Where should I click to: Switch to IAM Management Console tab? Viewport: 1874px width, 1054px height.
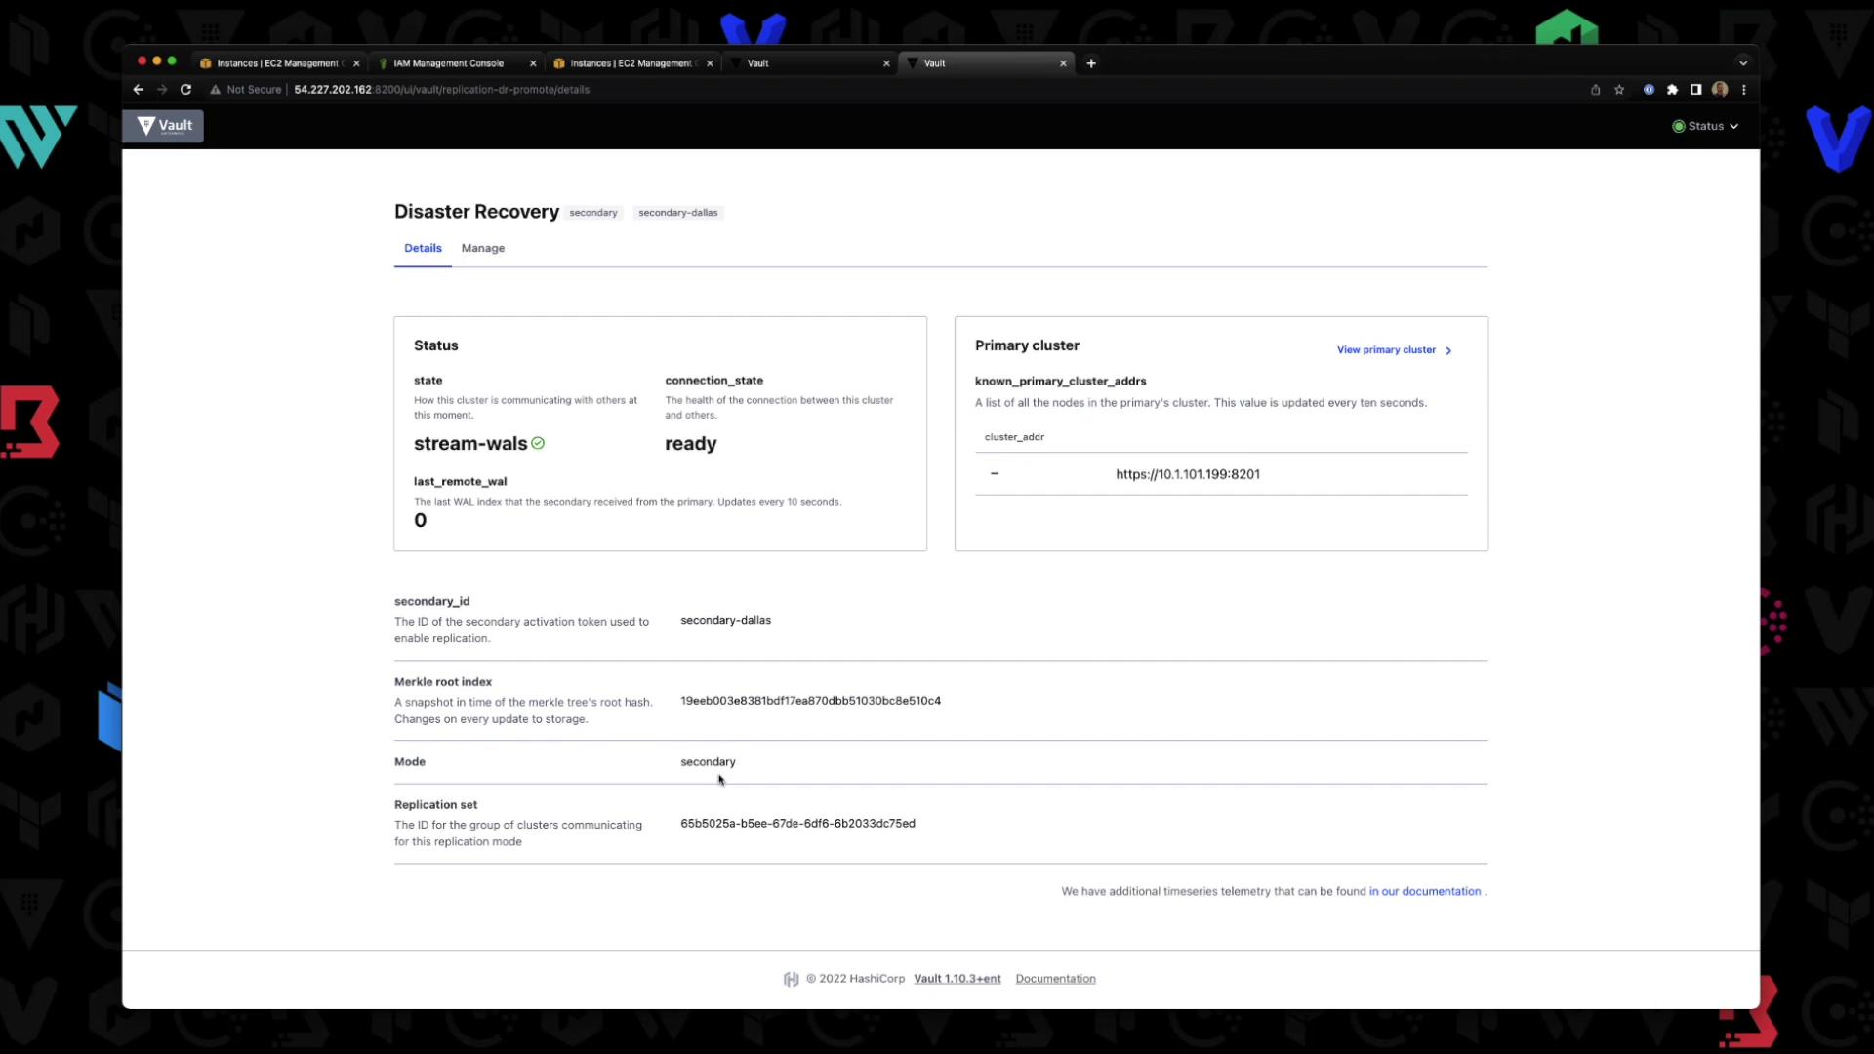[449, 63]
